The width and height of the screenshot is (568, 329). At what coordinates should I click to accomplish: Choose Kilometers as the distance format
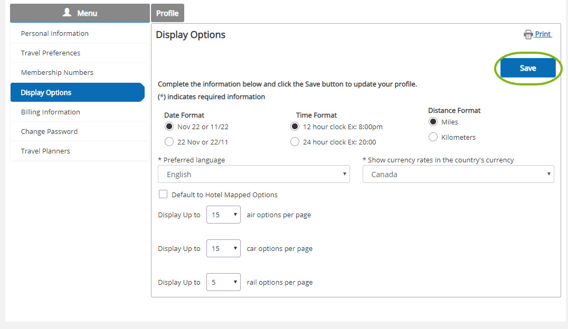click(x=433, y=137)
